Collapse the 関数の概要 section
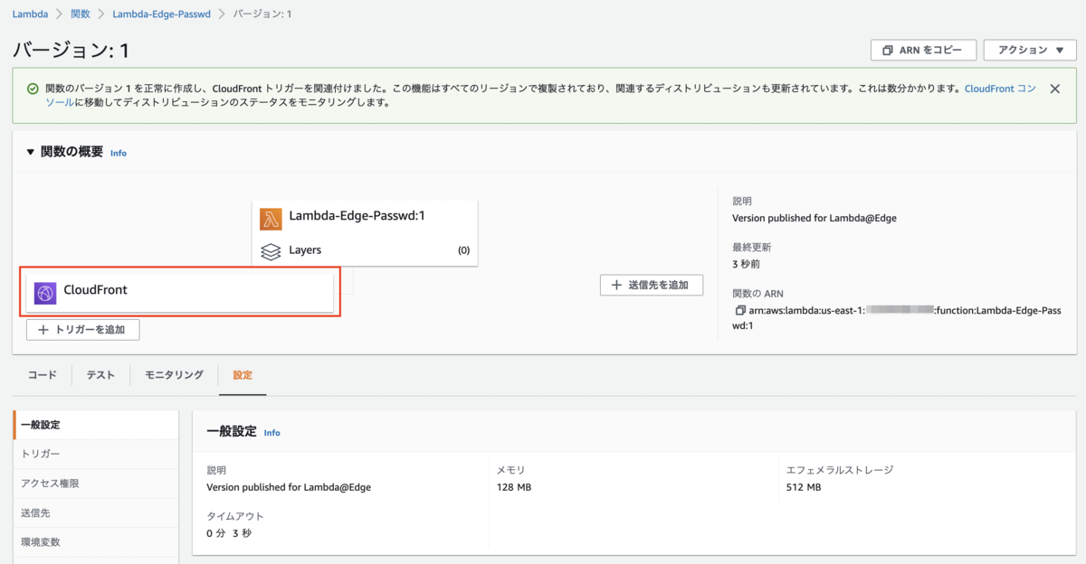This screenshot has width=1086, height=564. point(30,152)
